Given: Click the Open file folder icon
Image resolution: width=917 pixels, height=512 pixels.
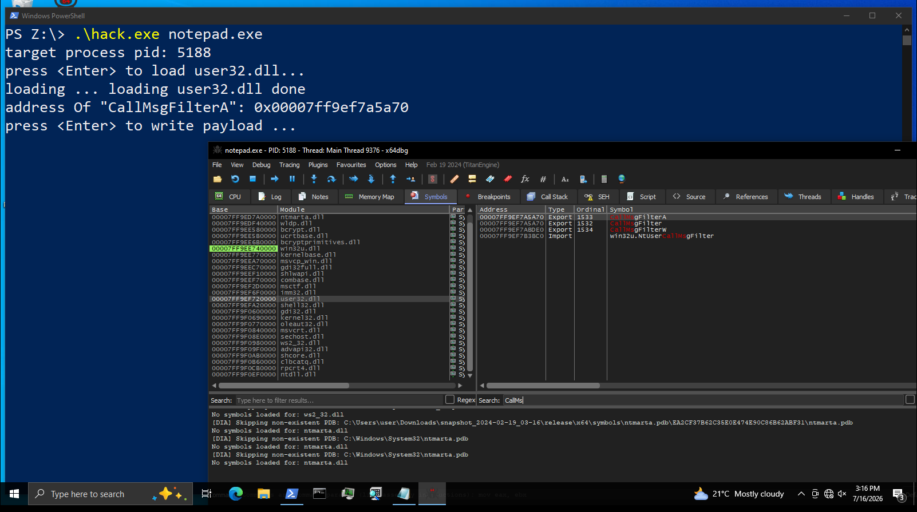Looking at the screenshot, I should (x=218, y=179).
